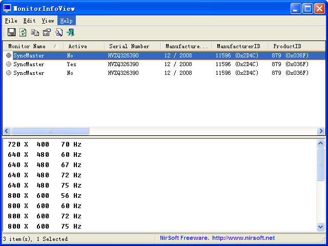Click the Exit door toolbar icon

click(71, 32)
